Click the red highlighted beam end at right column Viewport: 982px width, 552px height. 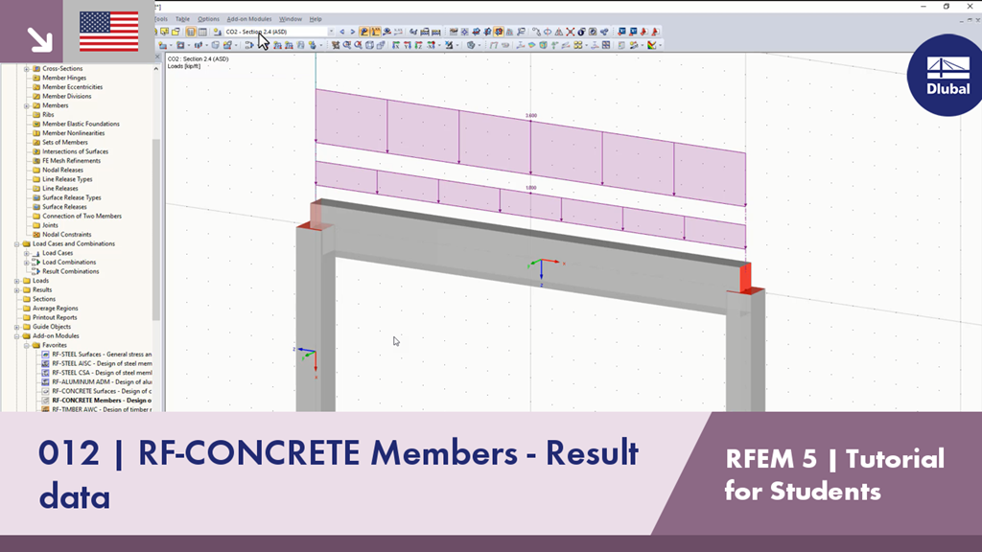[745, 277]
